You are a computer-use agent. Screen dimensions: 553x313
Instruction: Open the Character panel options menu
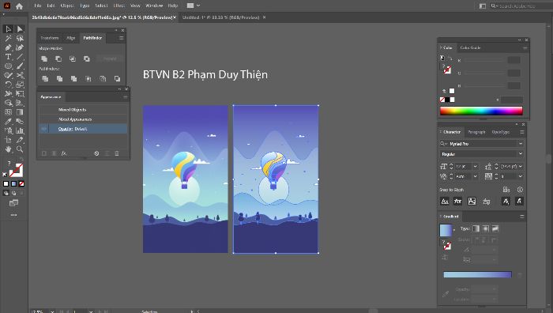[x=522, y=132]
